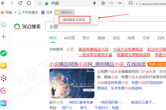This screenshot has height=110, width=166.
Task: Click the browser back arrow
Action: [x=3, y=3]
